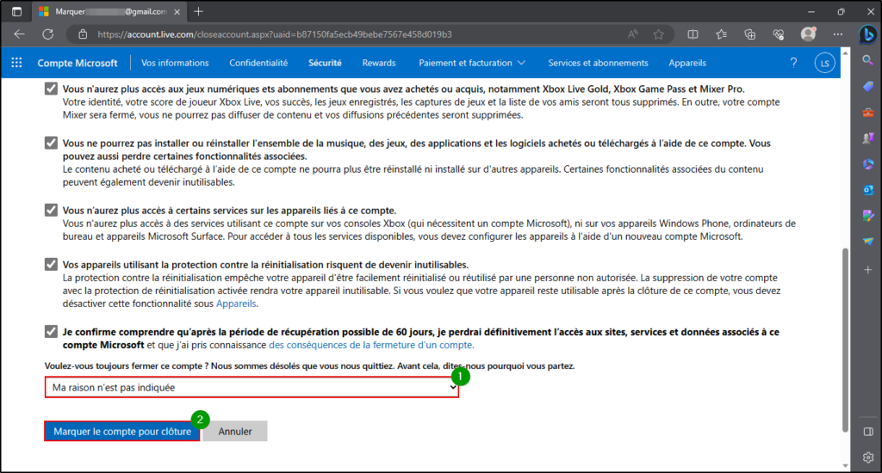Viewport: 882px width, 473px height.
Task: Open browser Collections
Action: tap(750, 34)
